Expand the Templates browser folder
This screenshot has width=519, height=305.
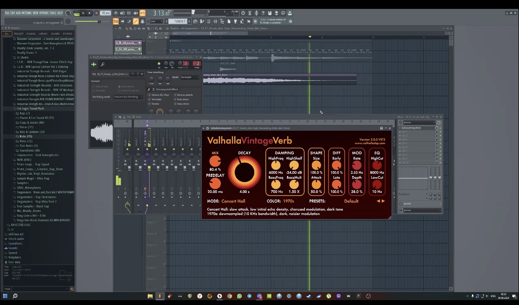13,258
